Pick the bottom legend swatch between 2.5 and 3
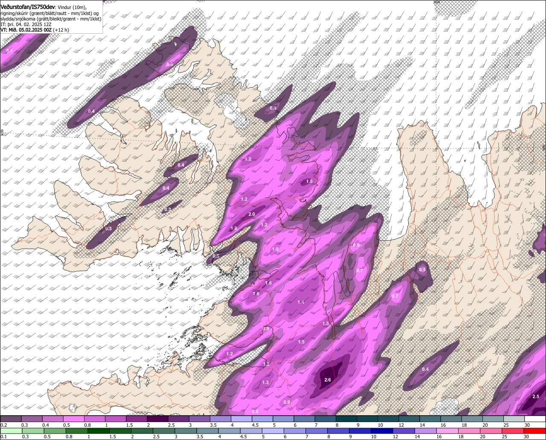The width and height of the screenshot is (546, 440). (164, 431)
